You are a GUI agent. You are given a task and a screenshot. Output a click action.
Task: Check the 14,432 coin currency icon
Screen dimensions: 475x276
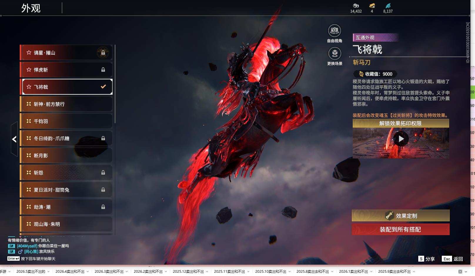coord(356,6)
